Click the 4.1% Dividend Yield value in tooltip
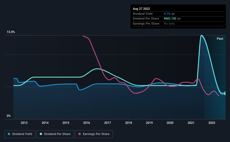The image size is (230, 142). coord(167,14)
